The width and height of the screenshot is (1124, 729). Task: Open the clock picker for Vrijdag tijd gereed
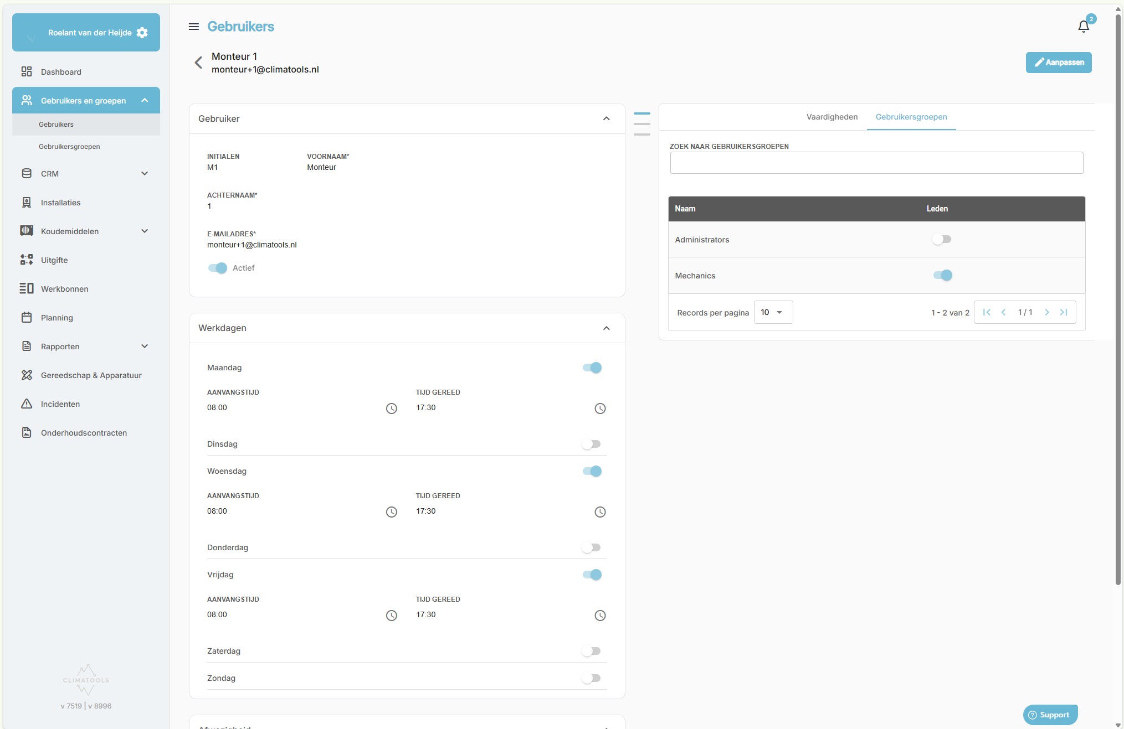tap(600, 616)
